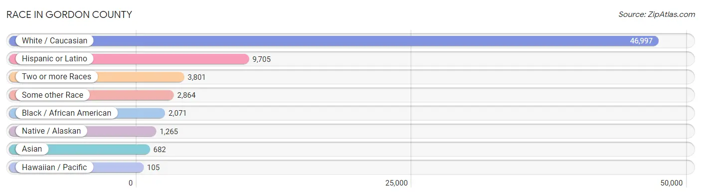
Task: Click the 682 value for Asian
Action: 160,149
